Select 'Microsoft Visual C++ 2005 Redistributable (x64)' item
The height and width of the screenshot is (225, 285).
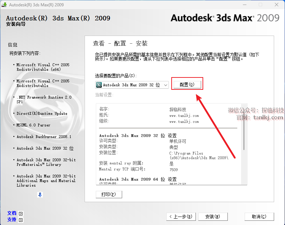[x=43, y=67]
